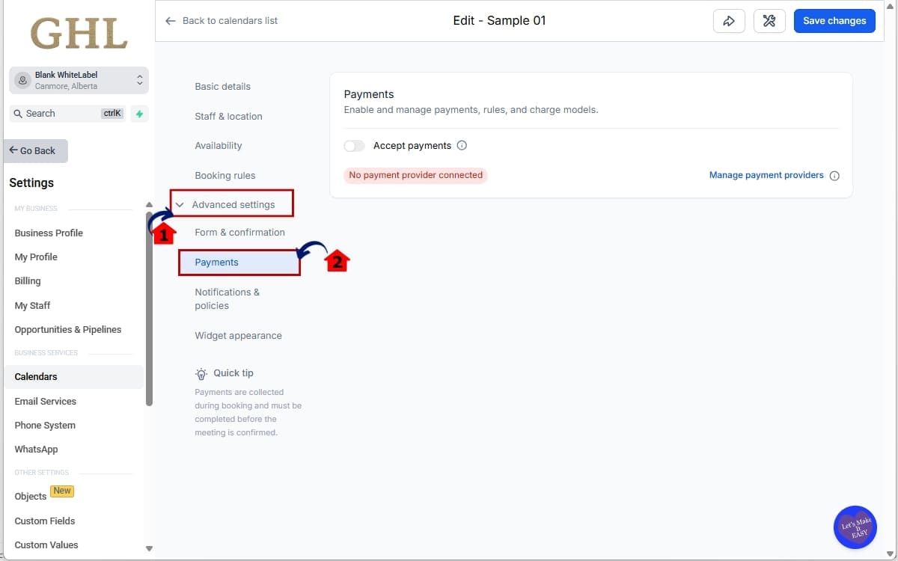The image size is (898, 561).
Task: Enable the Accept payments toggle
Action: click(x=355, y=146)
